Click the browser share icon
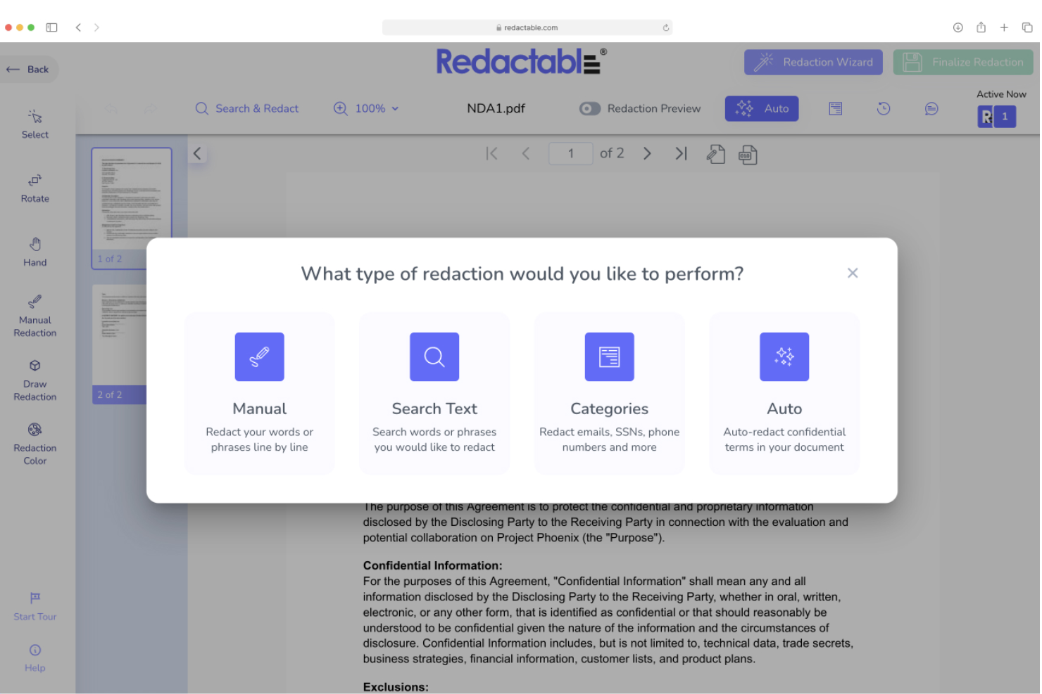The height and width of the screenshot is (694, 1042). tap(981, 27)
